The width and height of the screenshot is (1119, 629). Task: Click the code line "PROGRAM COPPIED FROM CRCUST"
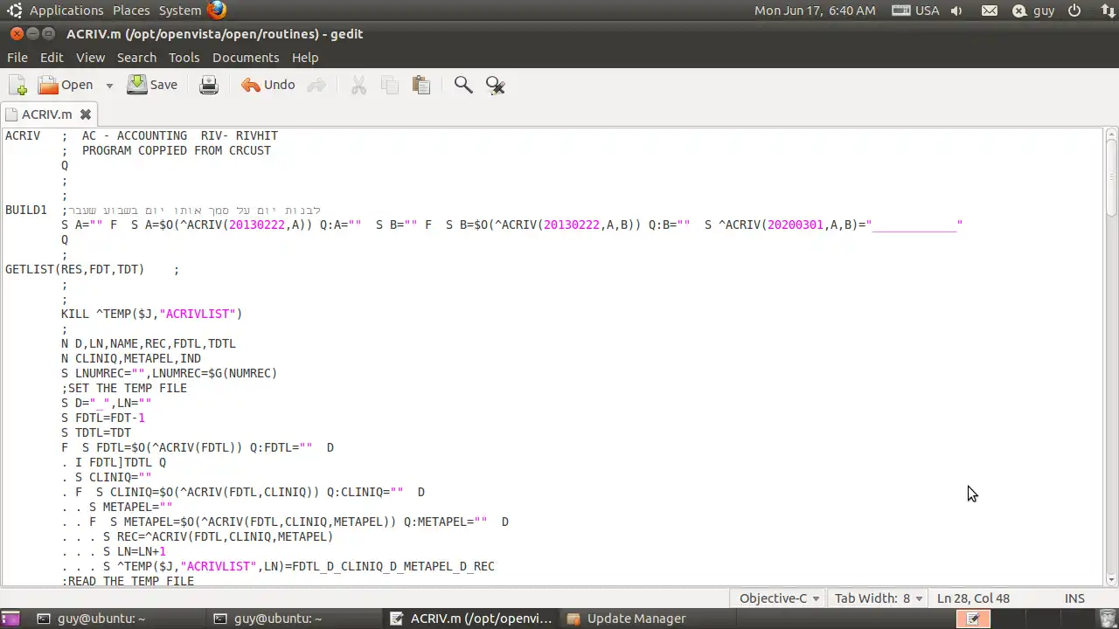coord(176,150)
